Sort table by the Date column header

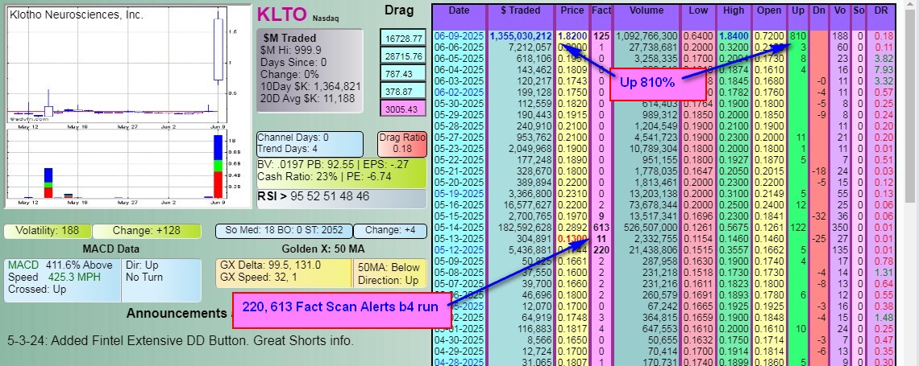459,10
